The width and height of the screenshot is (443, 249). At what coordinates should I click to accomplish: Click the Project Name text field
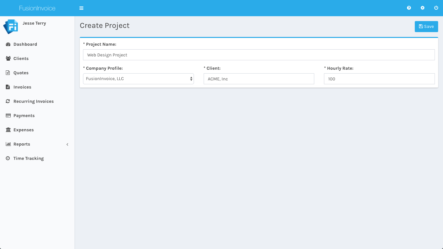[x=259, y=55]
